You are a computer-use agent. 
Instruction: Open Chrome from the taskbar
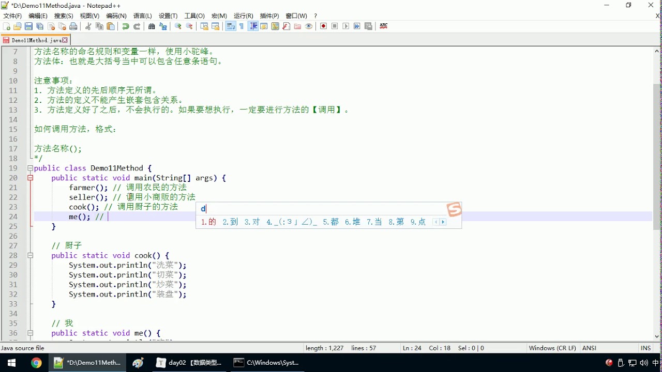[36, 363]
